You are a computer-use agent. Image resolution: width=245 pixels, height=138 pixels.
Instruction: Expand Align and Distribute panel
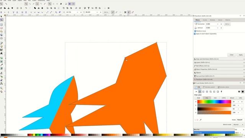[219, 59]
